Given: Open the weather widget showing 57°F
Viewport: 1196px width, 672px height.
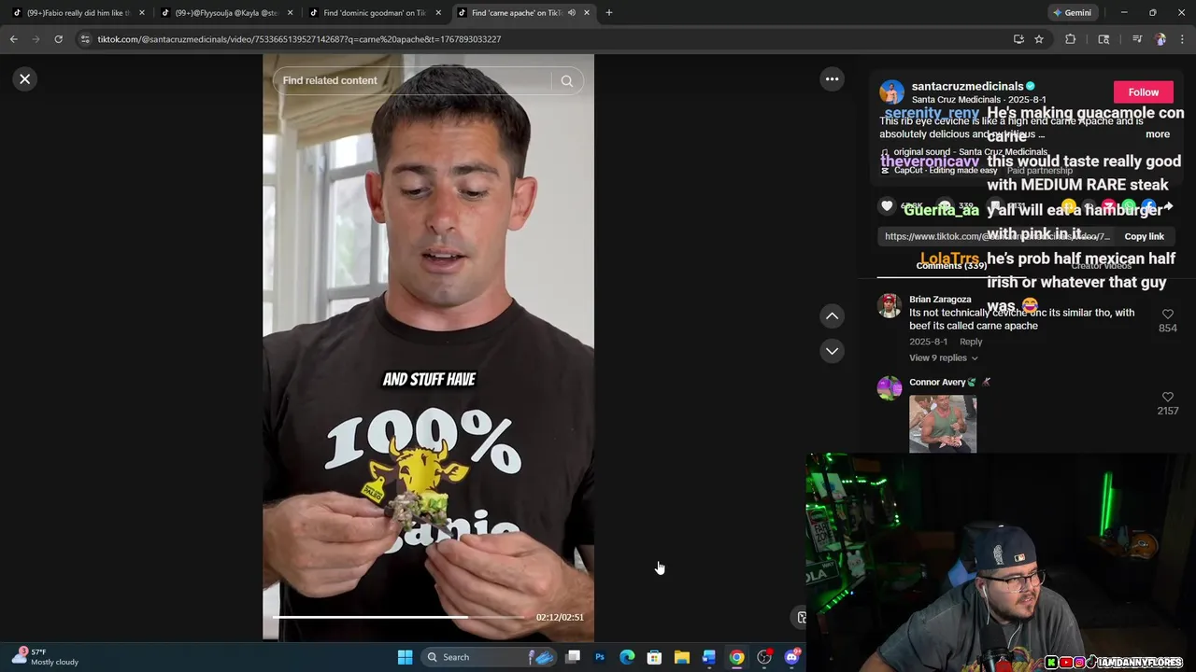Looking at the screenshot, I should (x=47, y=657).
